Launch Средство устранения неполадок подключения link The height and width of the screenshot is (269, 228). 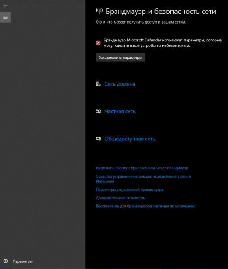(x=143, y=179)
